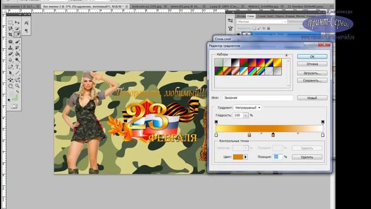This screenshot has width=371, height=209.
Task: Open the color stop Цвет arrow menu
Action: pyautogui.click(x=246, y=157)
